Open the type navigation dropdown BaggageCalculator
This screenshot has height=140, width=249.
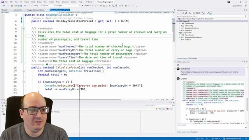coord(86,12)
